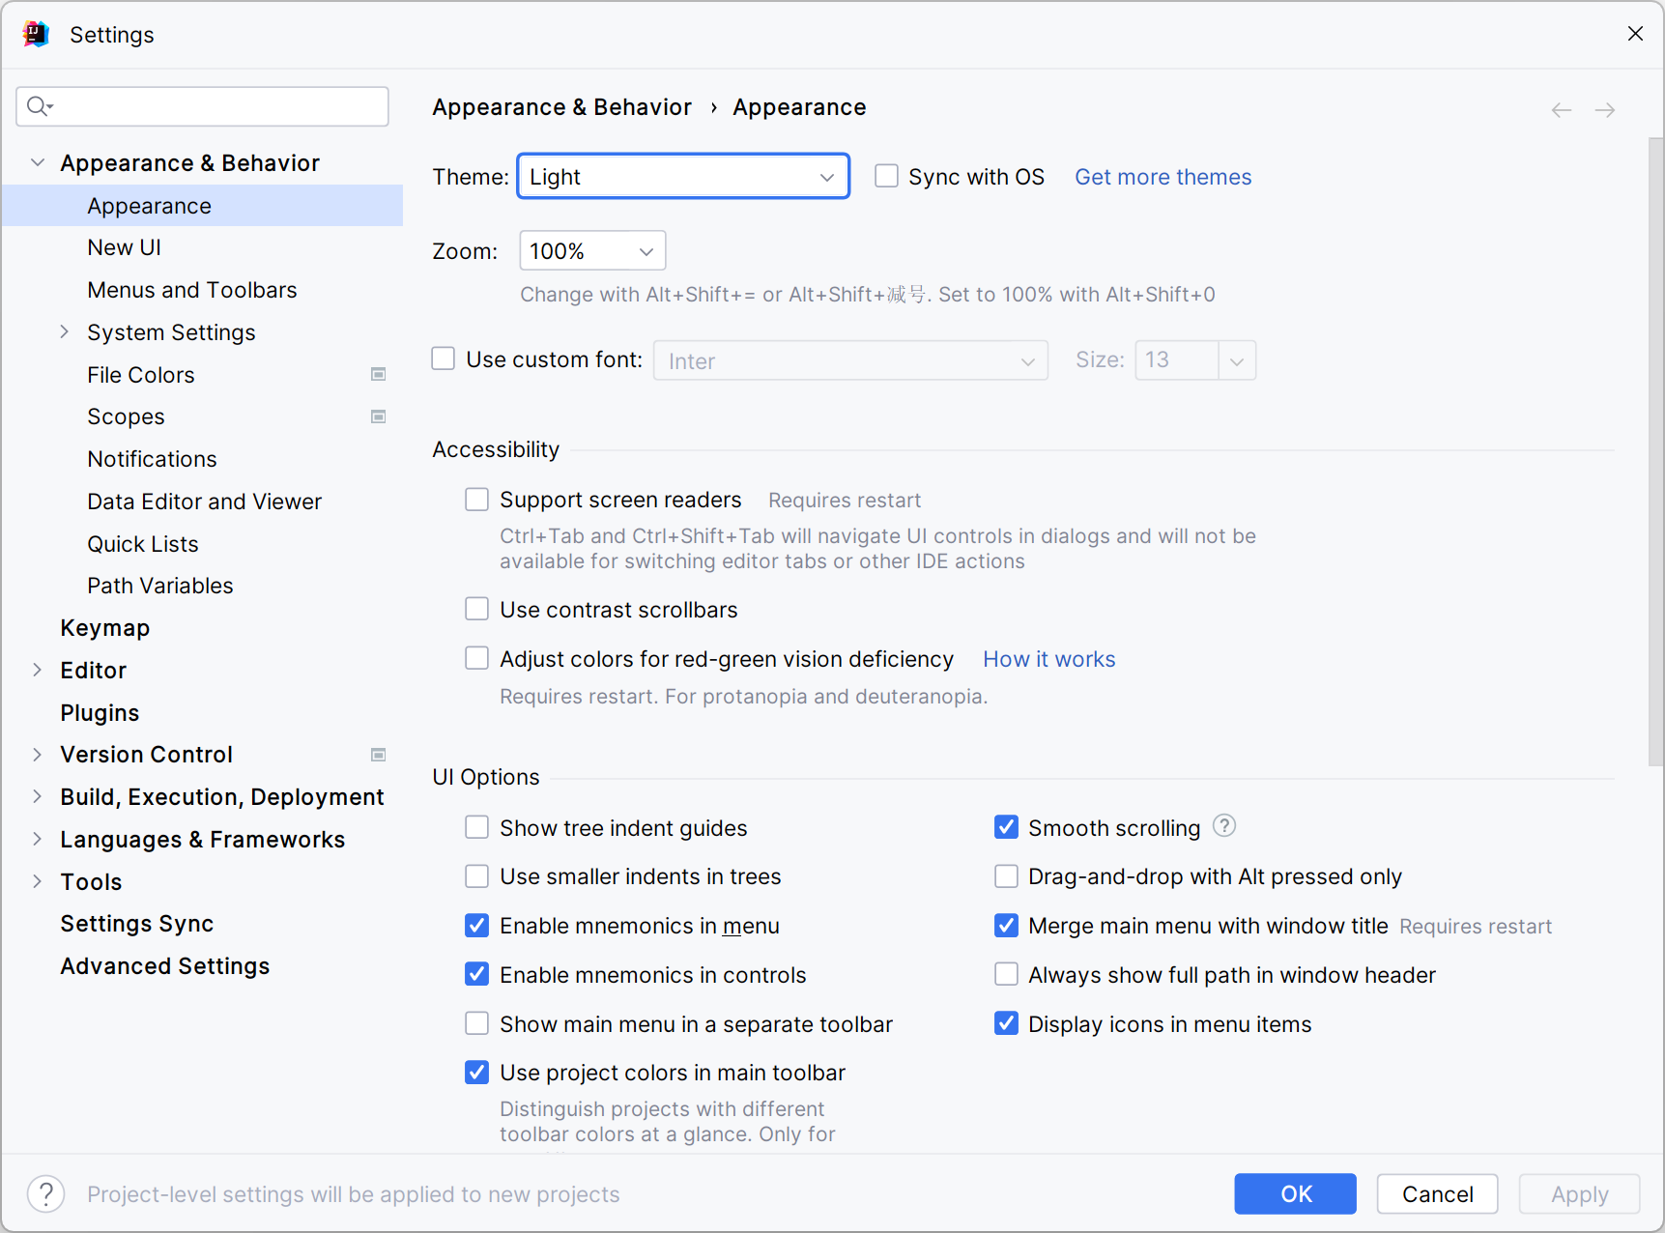
Task: Uncheck Enable mnemonics in menu
Action: [476, 926]
